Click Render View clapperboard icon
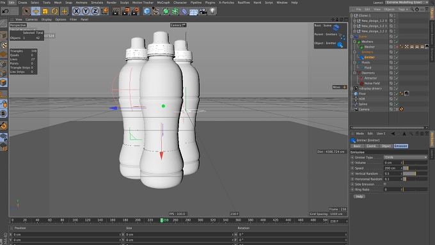Viewport: 435px width, 245px height. pyautogui.click(x=116, y=12)
